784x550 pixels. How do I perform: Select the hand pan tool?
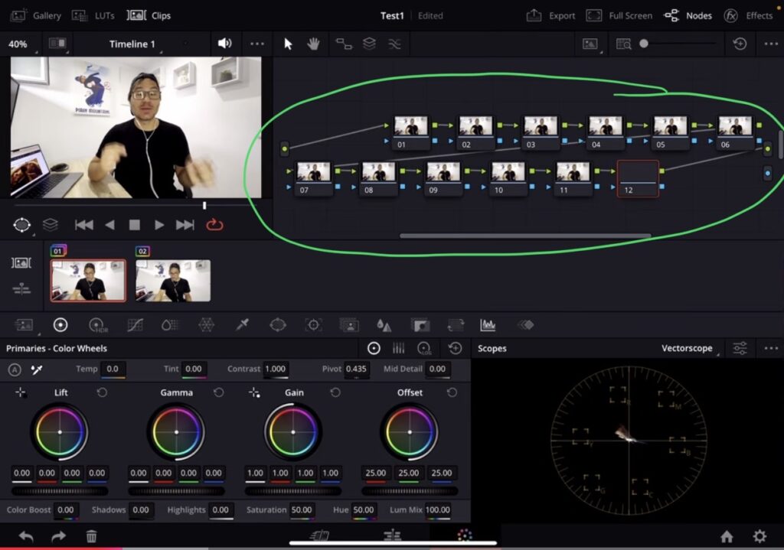tap(313, 44)
